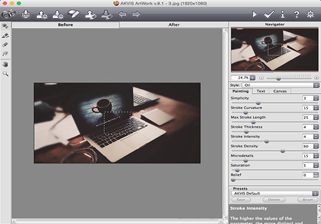Click the Saturation slider handle

pos(237,170)
